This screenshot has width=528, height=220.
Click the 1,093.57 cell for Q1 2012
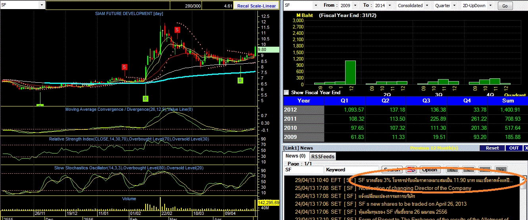pyautogui.click(x=344, y=110)
